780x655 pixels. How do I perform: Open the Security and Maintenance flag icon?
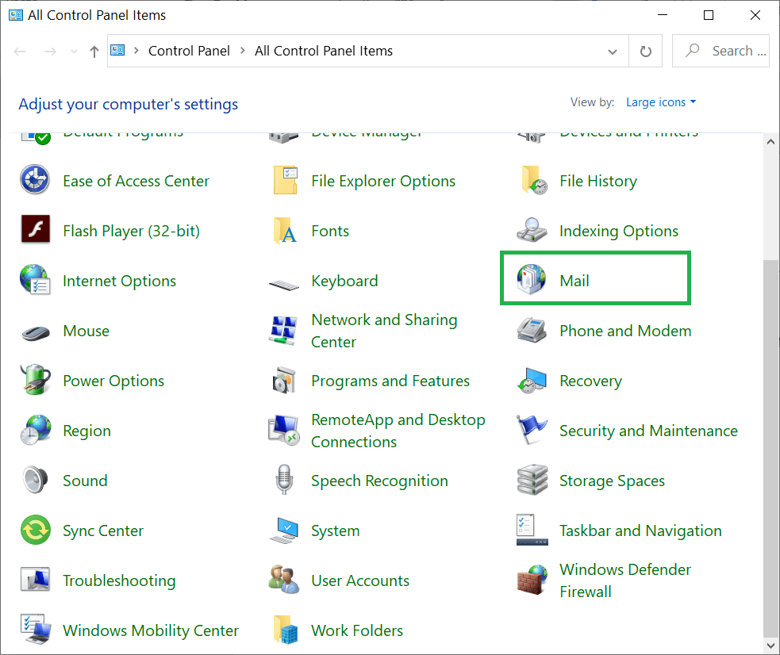coord(532,430)
